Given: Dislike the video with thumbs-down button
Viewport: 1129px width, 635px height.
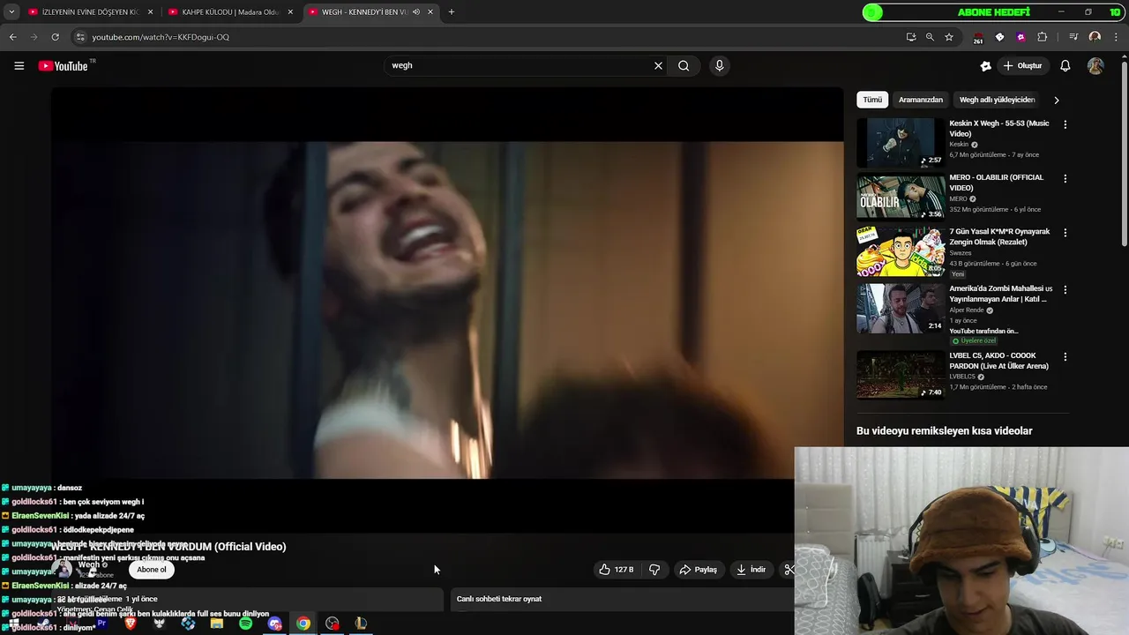Looking at the screenshot, I should click(654, 570).
